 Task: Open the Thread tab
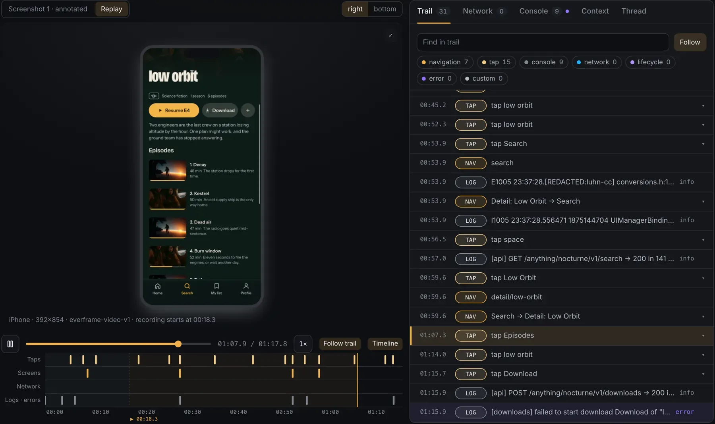click(x=634, y=11)
